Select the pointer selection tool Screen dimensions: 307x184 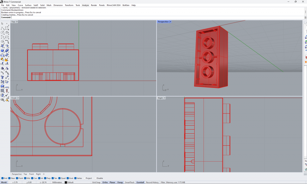(x=2, y=23)
